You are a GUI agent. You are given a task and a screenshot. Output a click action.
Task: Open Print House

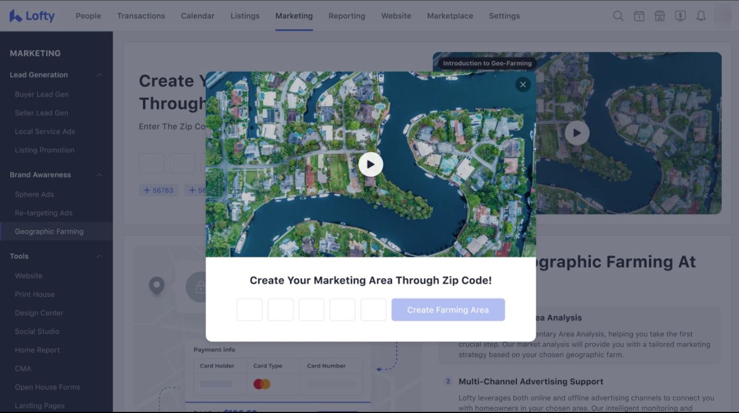click(35, 295)
